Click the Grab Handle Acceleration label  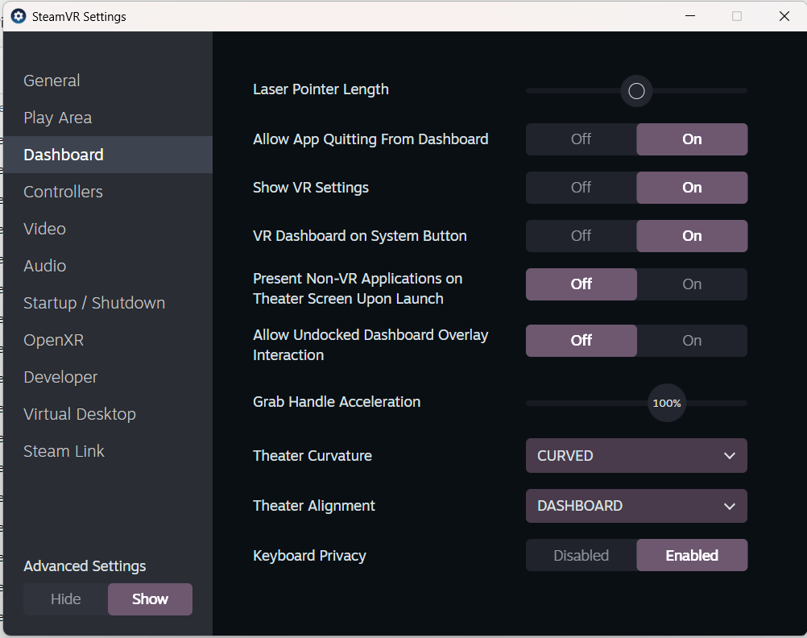coord(337,402)
